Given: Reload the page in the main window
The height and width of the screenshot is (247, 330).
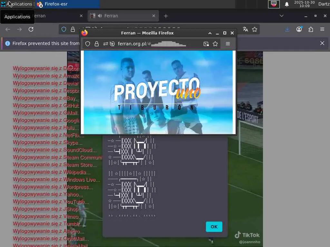Looking at the screenshot, I should (x=31, y=29).
